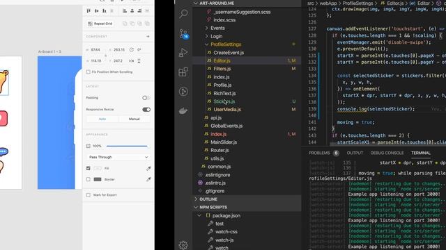The width and height of the screenshot is (446, 250).
Task: Click the Flip Horizontally icon in XD
Action: point(131,61)
